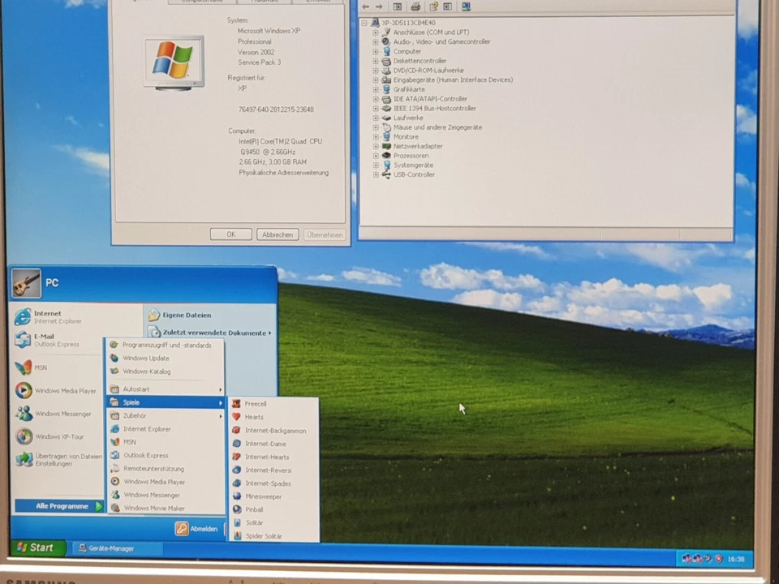This screenshot has height=584, width=779.
Task: Expand the Grafikkarte node in Device Manager
Action: 374,89
